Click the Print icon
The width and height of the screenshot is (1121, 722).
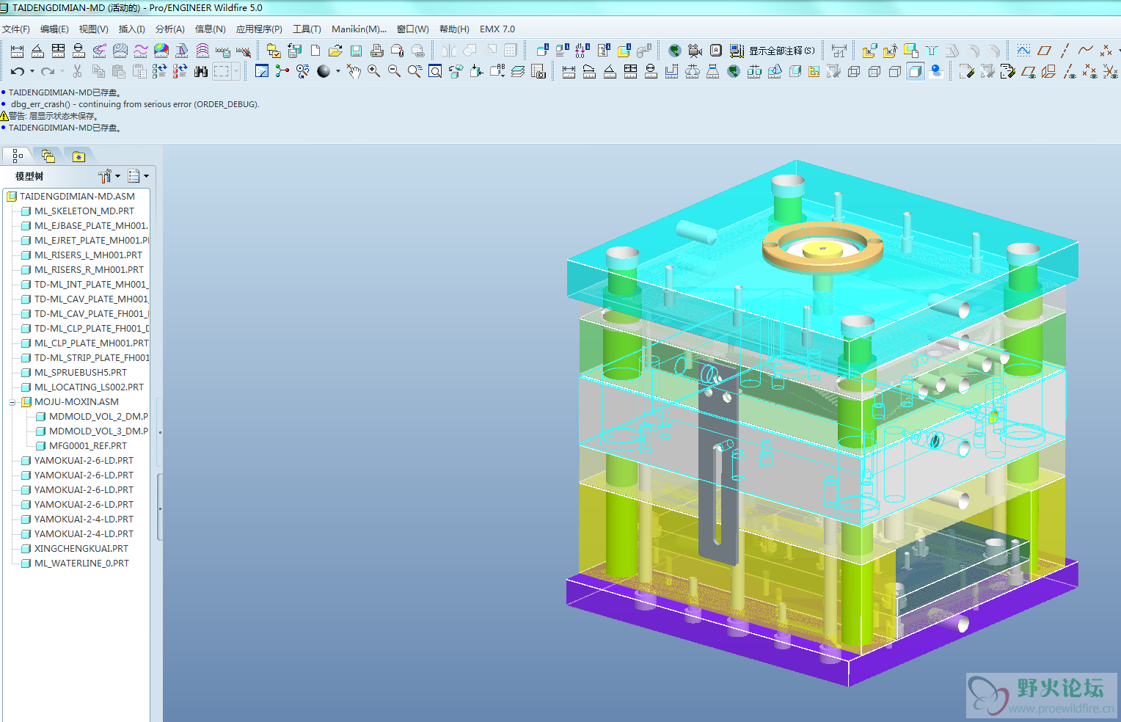[376, 51]
